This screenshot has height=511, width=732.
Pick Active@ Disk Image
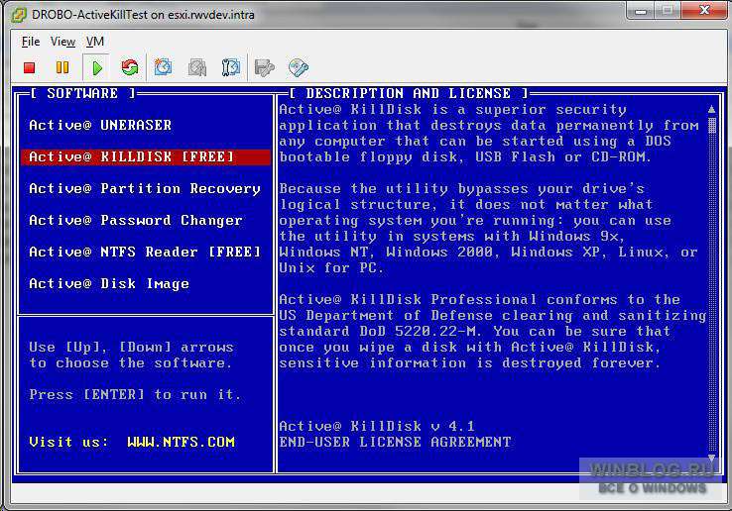[109, 283]
